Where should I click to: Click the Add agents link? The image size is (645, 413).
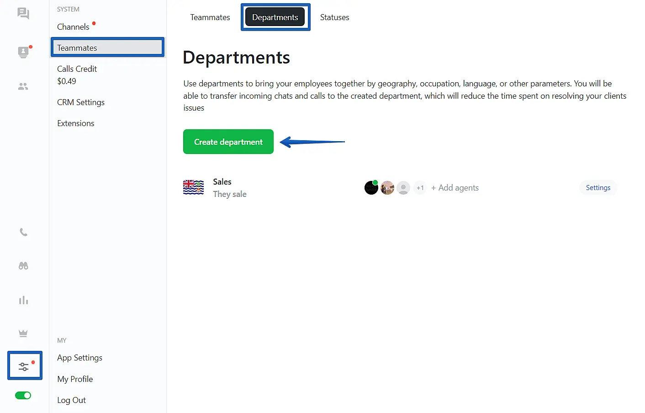coord(455,188)
